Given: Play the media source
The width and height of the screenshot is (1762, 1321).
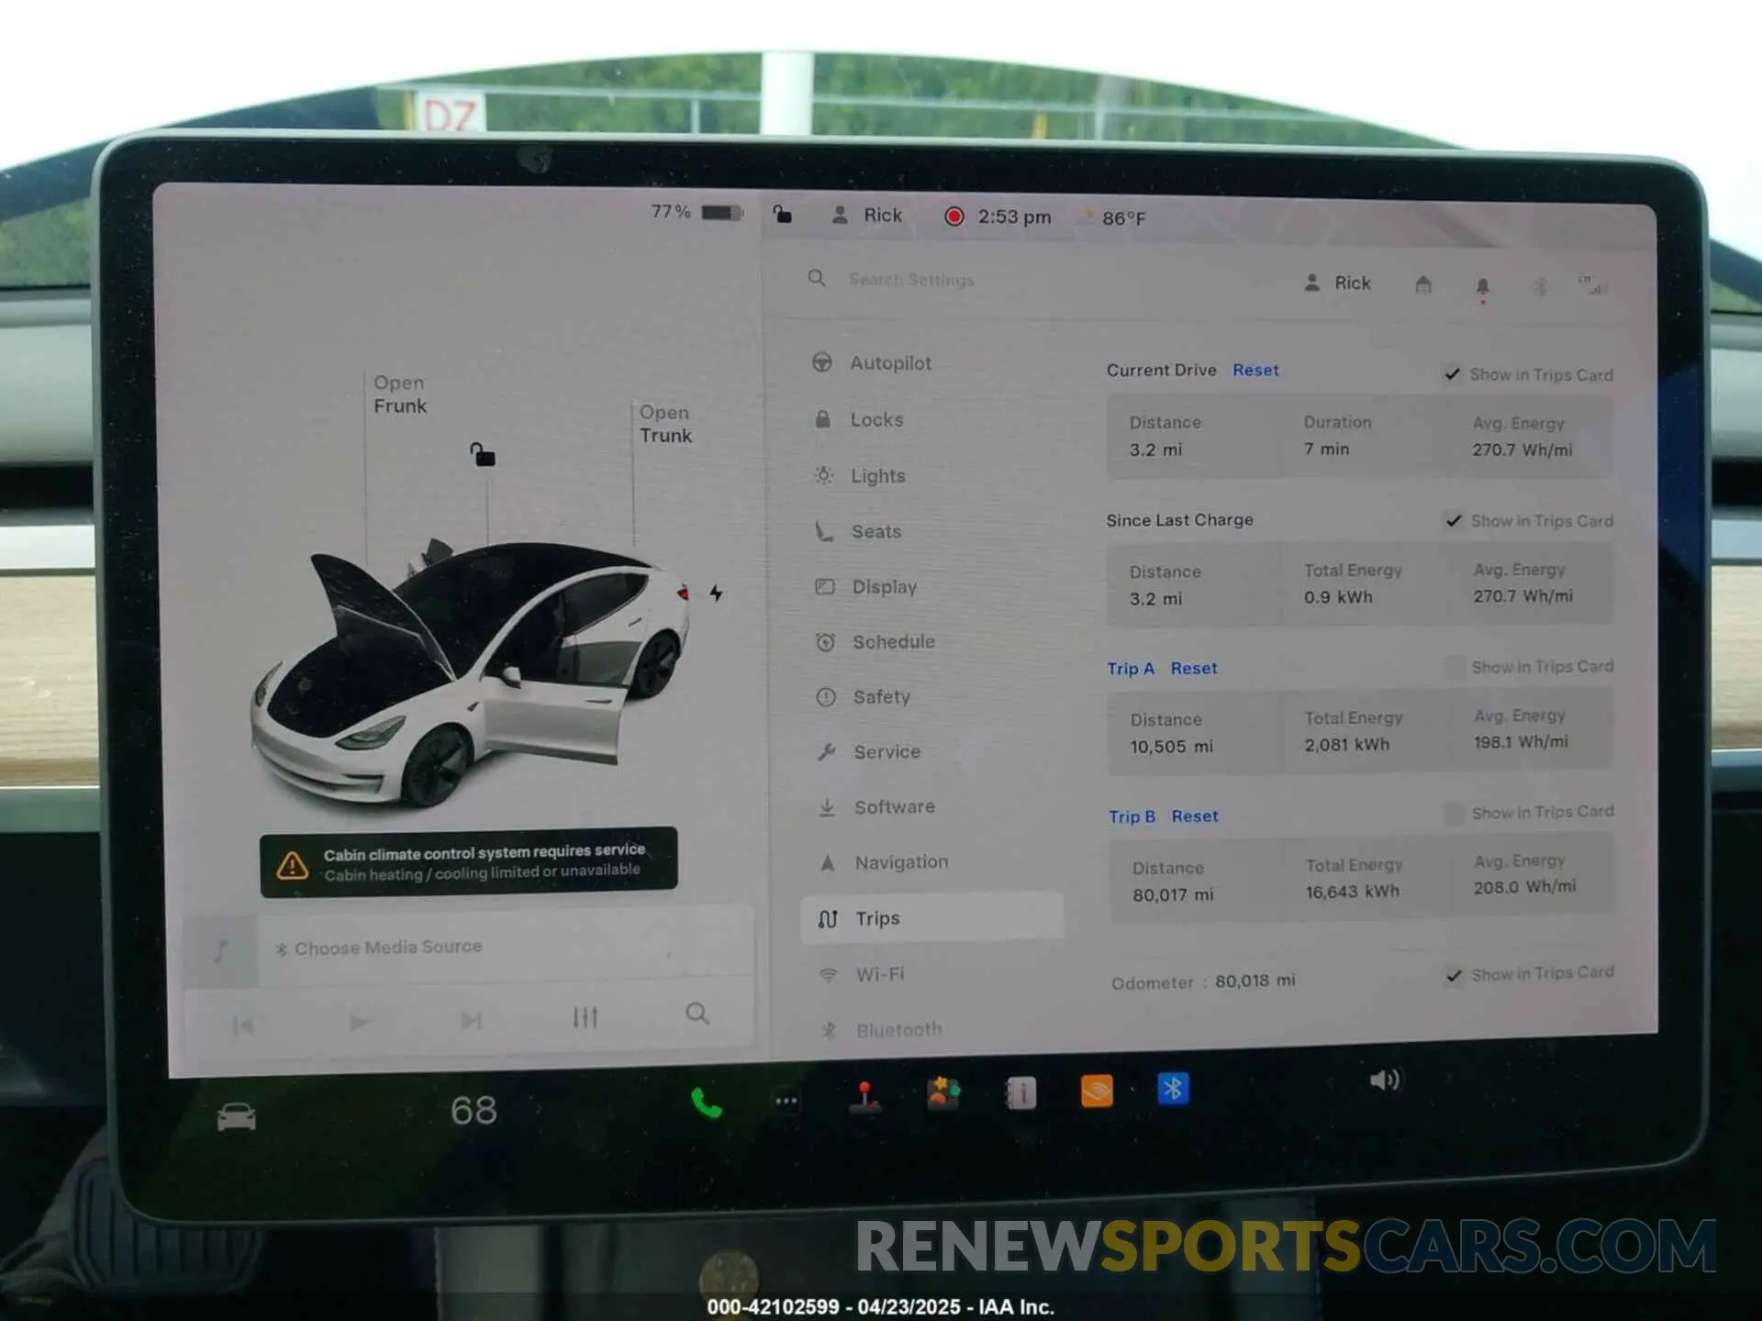Looking at the screenshot, I should tap(359, 1022).
